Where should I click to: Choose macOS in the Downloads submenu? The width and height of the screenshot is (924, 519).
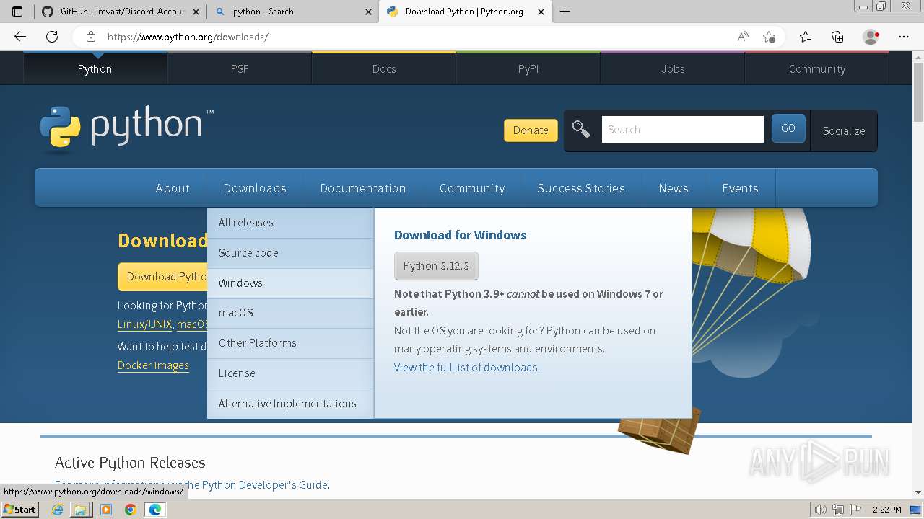pos(290,313)
